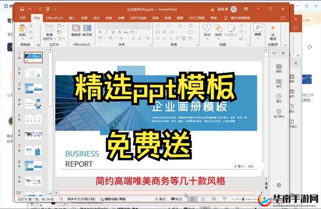Click the Redo icon in title bar

click(40, 9)
